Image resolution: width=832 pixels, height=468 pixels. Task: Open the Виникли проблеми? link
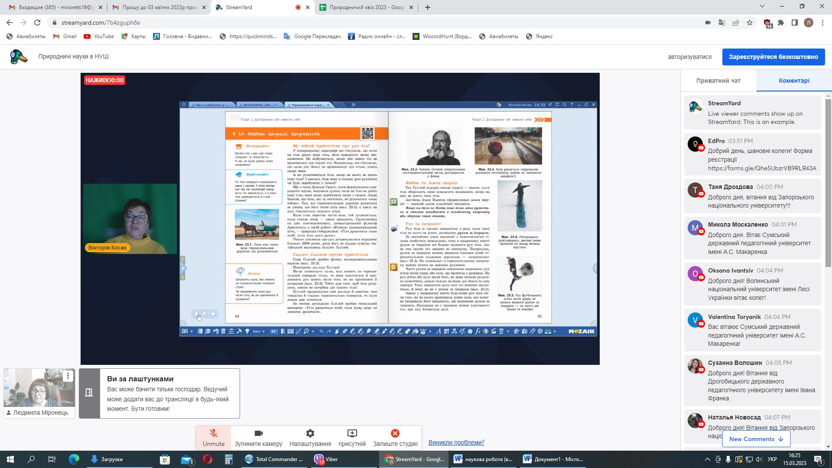coord(456,442)
